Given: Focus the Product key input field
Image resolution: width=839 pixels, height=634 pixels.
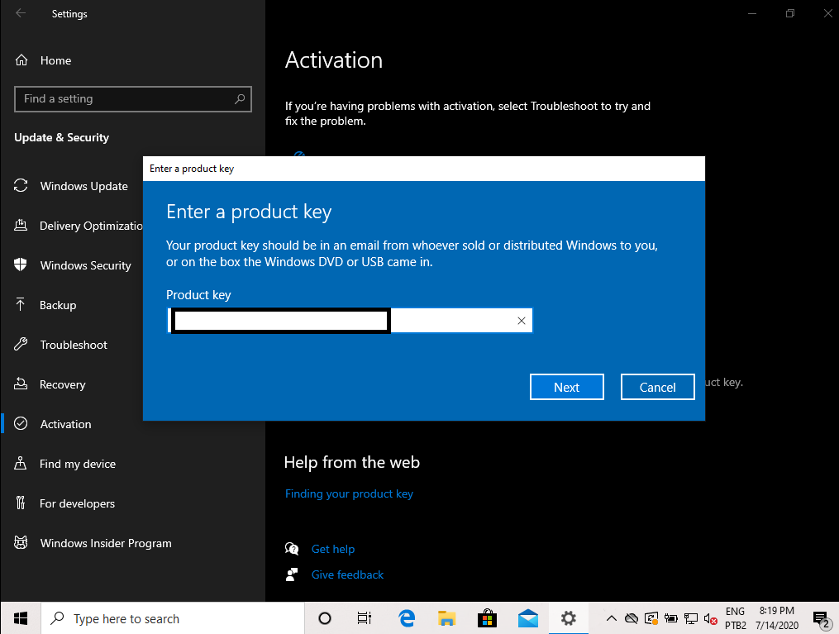Looking at the screenshot, I should pos(350,321).
